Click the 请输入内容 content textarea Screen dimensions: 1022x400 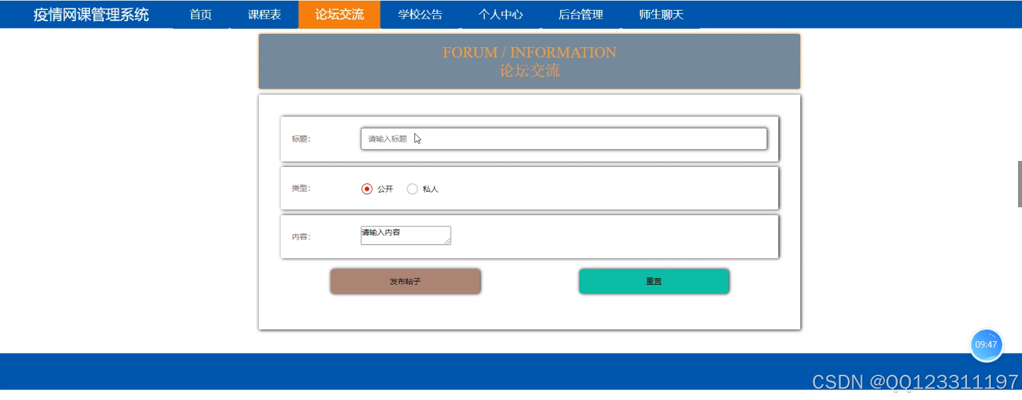(x=405, y=235)
